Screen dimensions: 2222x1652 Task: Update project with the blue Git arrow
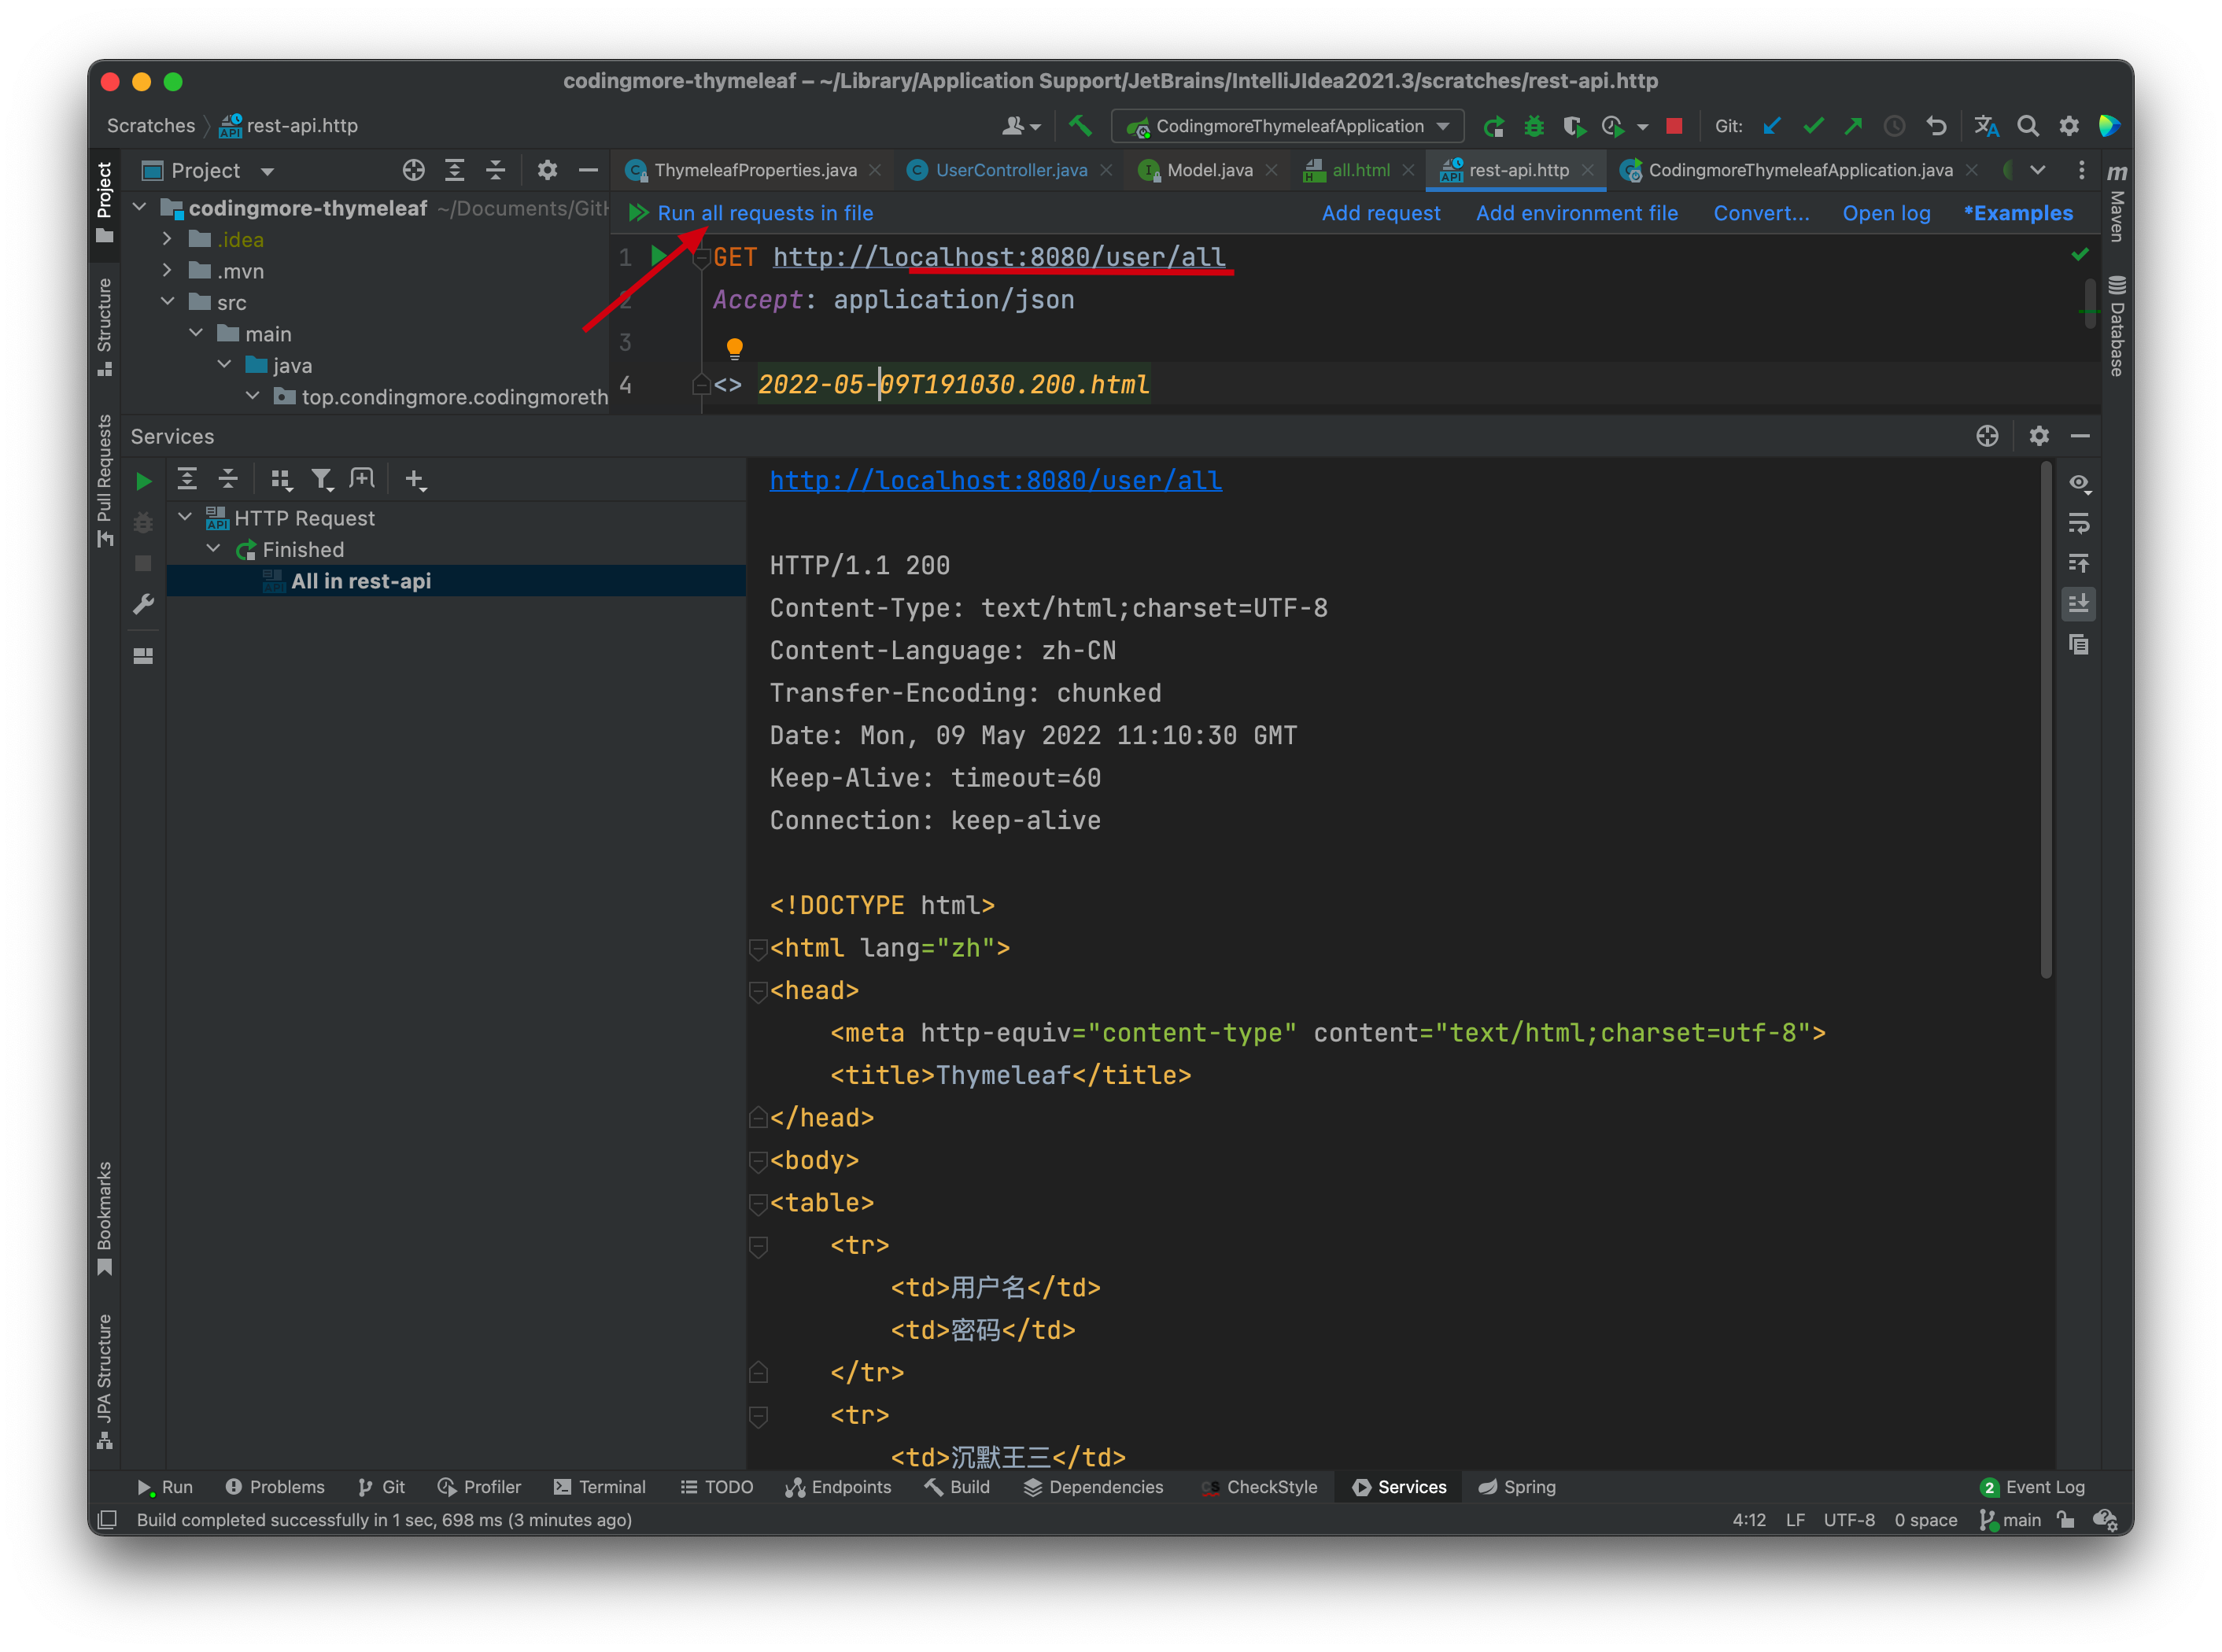(x=1772, y=126)
